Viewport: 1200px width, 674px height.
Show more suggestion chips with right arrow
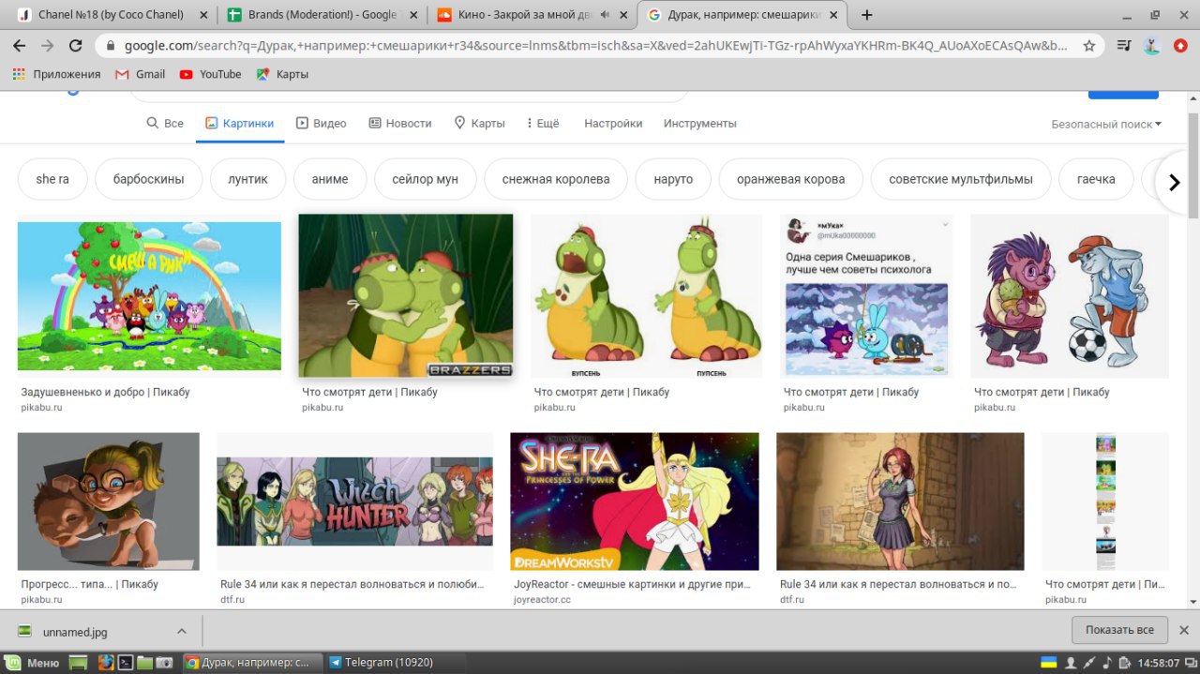coord(1174,182)
